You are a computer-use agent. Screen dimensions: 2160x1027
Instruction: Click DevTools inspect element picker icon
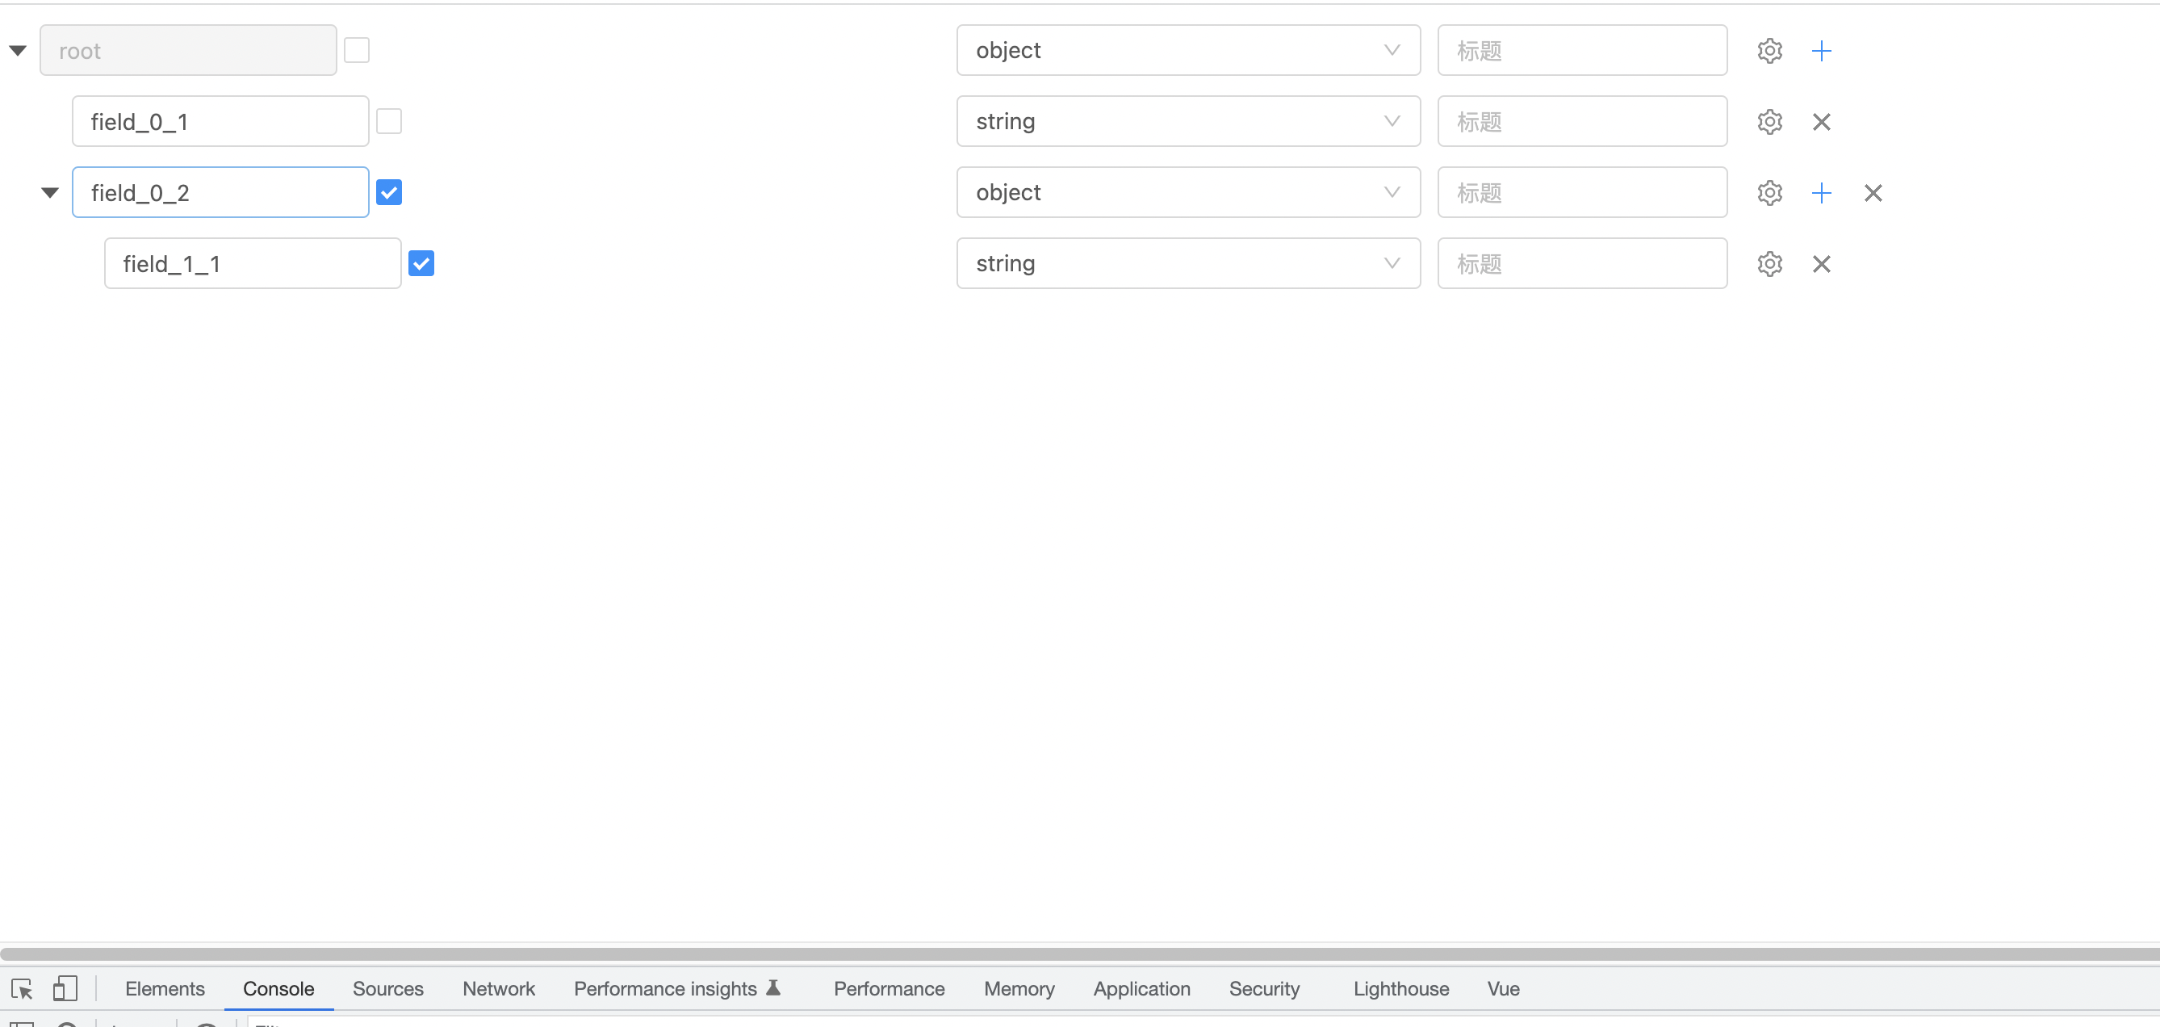pyautogui.click(x=22, y=988)
